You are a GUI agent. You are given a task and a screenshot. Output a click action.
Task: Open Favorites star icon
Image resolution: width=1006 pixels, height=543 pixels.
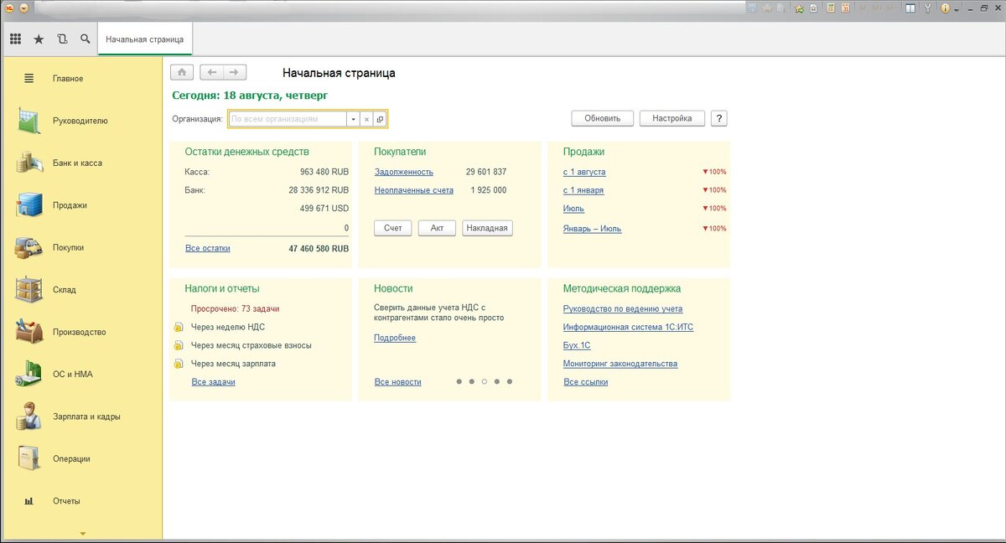[x=39, y=39]
